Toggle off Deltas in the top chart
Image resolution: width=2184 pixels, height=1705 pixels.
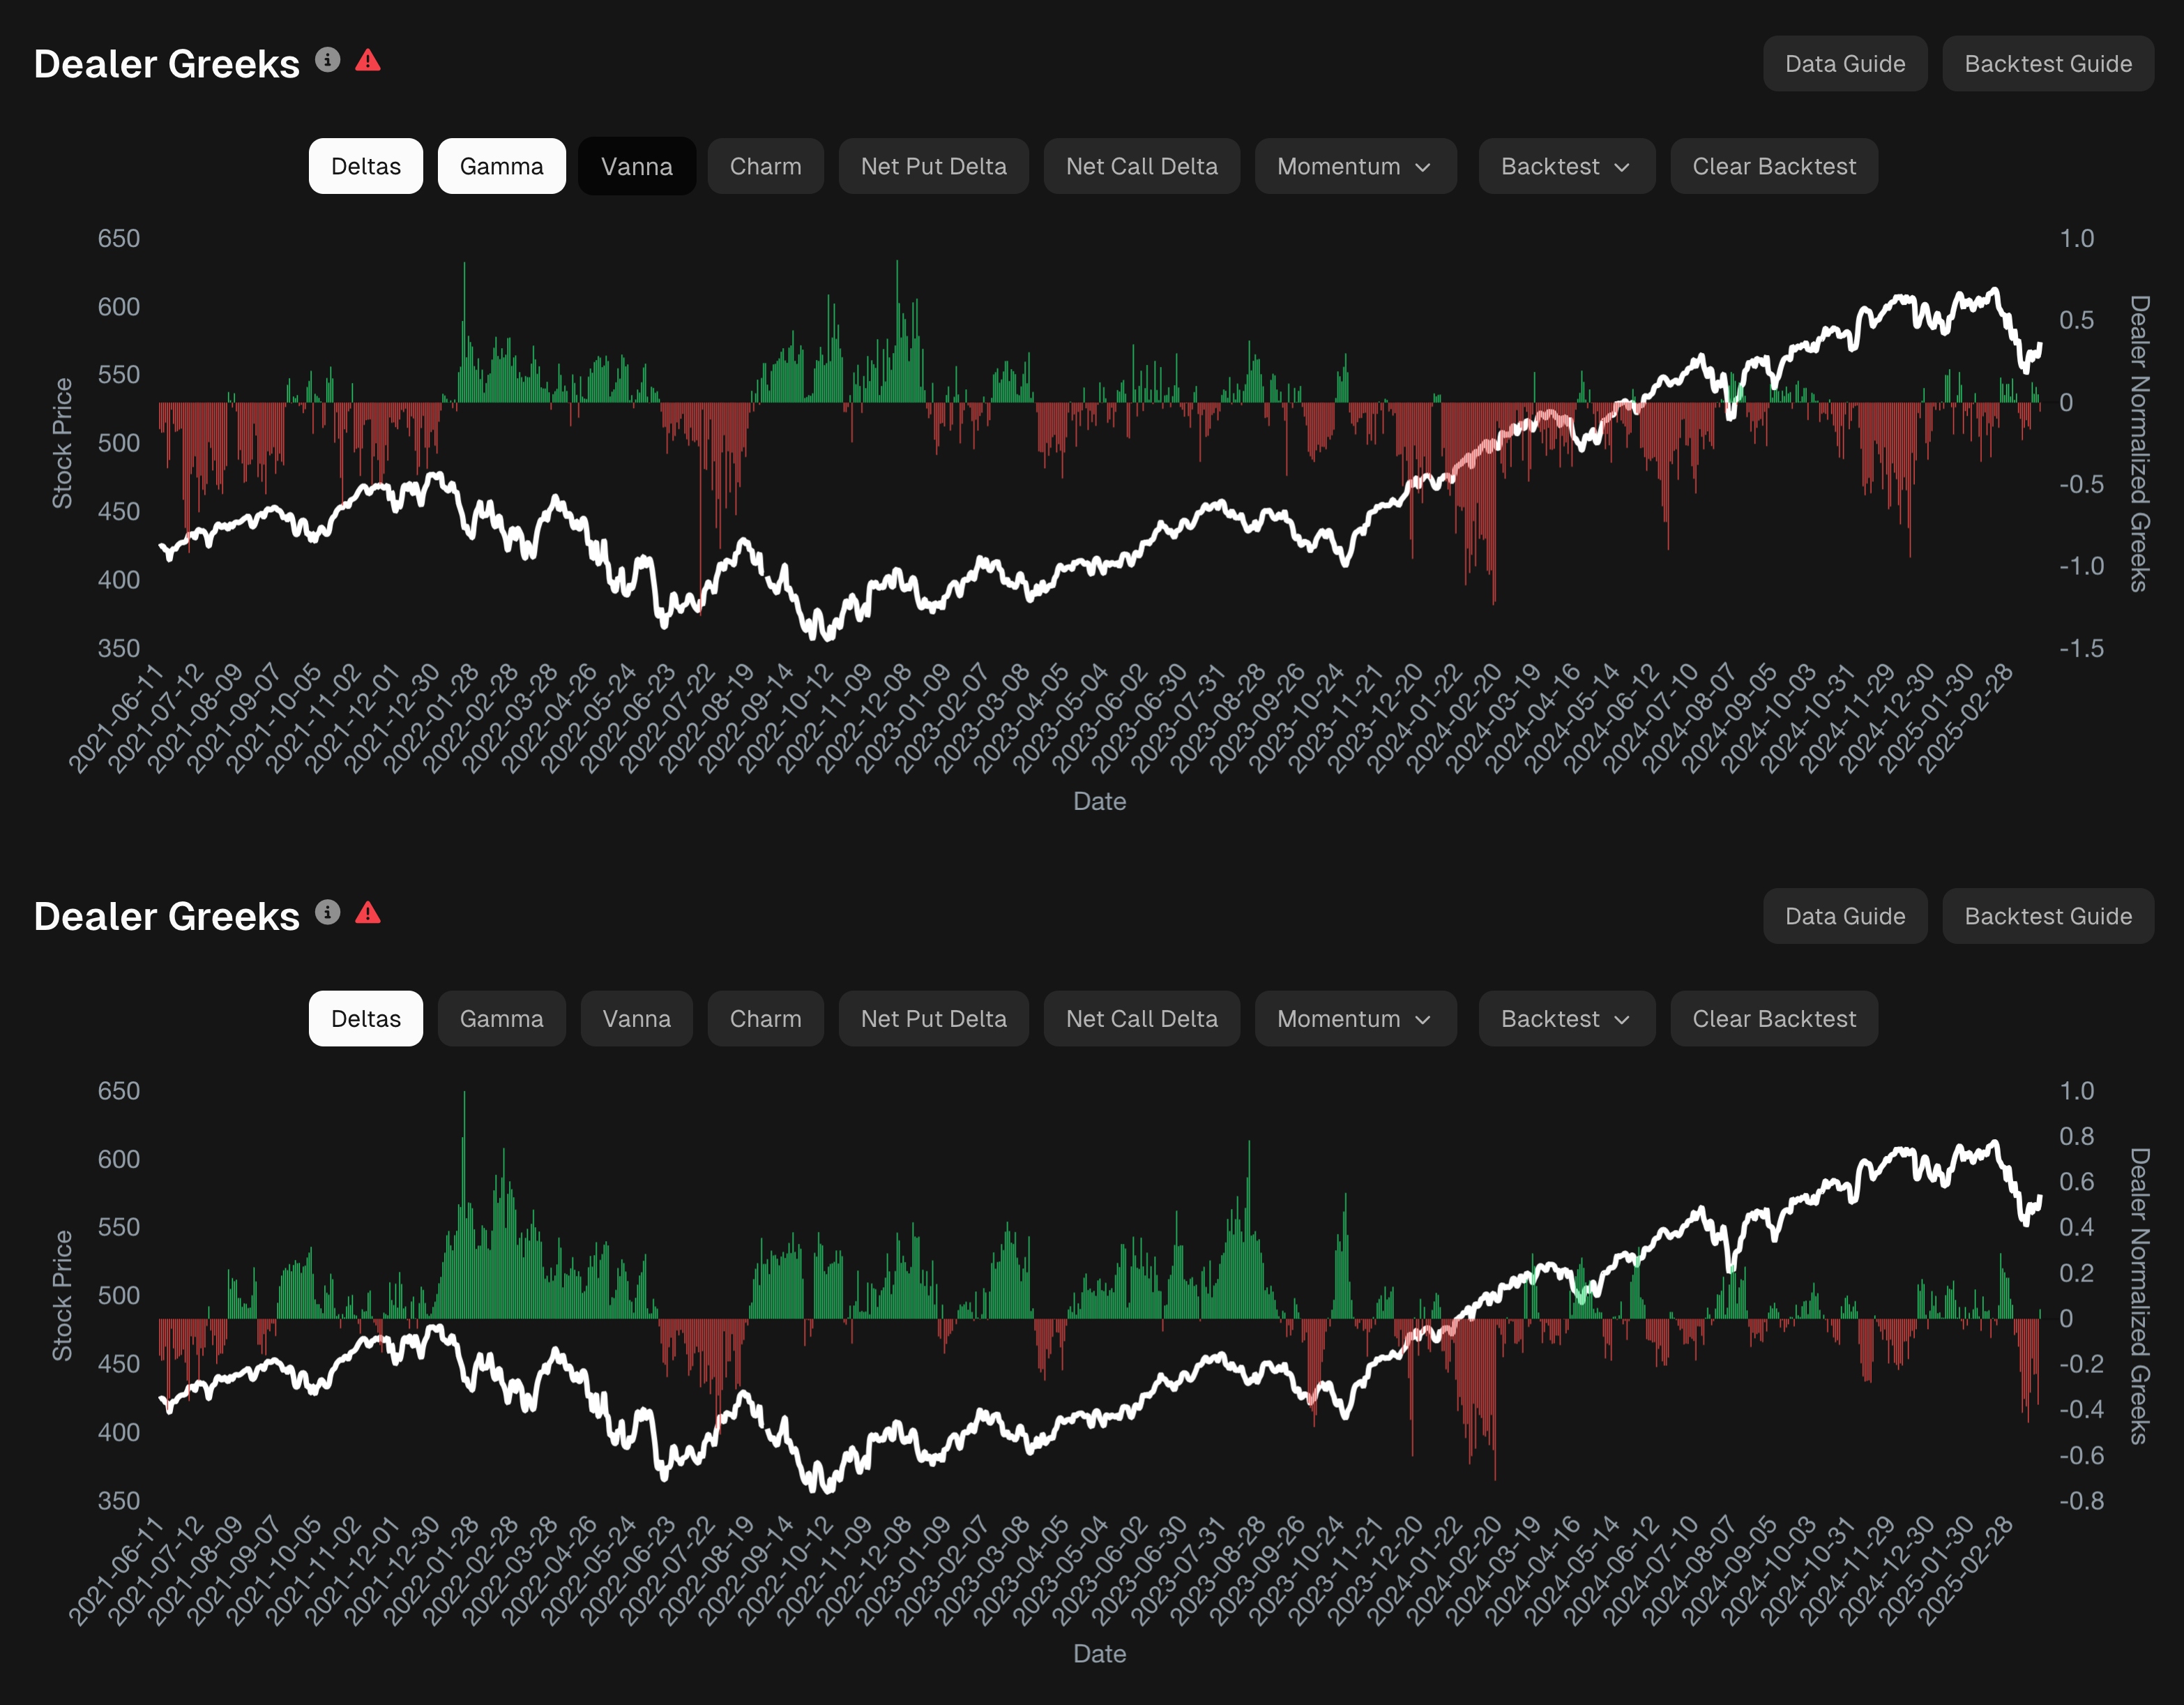tap(365, 166)
